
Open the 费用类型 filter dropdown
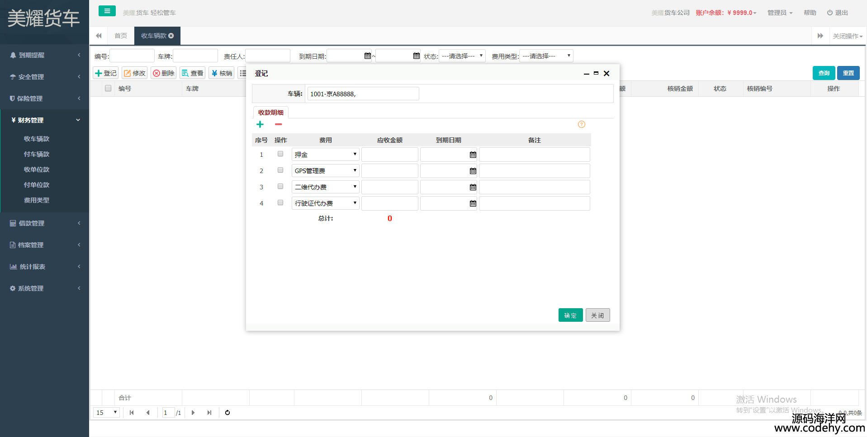click(546, 56)
